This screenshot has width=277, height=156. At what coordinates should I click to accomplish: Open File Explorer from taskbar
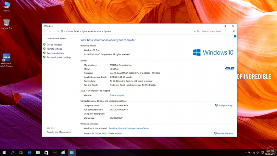(38, 152)
